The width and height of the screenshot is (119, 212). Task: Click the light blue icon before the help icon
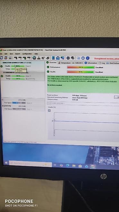point(78,58)
